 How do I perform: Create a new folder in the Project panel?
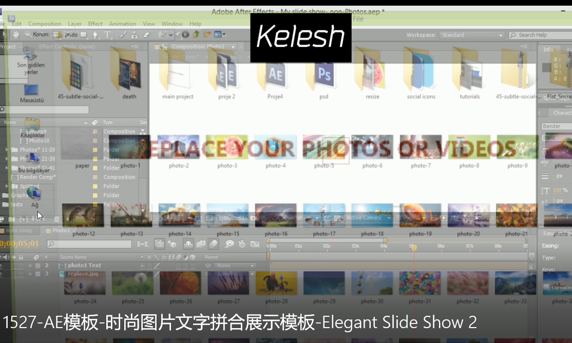pos(12,219)
